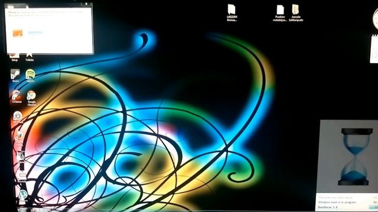The height and width of the screenshot is (212, 378).
Task: Open the CCleaner desktop shortcut
Action: [x=17, y=97]
